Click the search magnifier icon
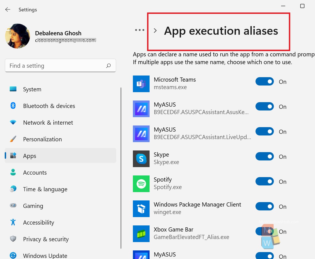Viewport: 315px width, 259px height. 108,66
